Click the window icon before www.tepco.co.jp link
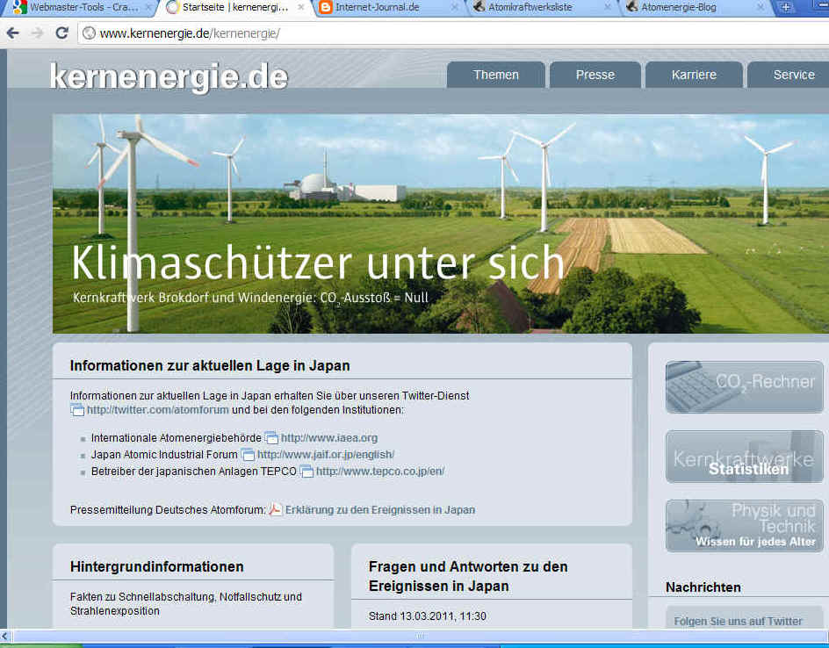 click(306, 472)
